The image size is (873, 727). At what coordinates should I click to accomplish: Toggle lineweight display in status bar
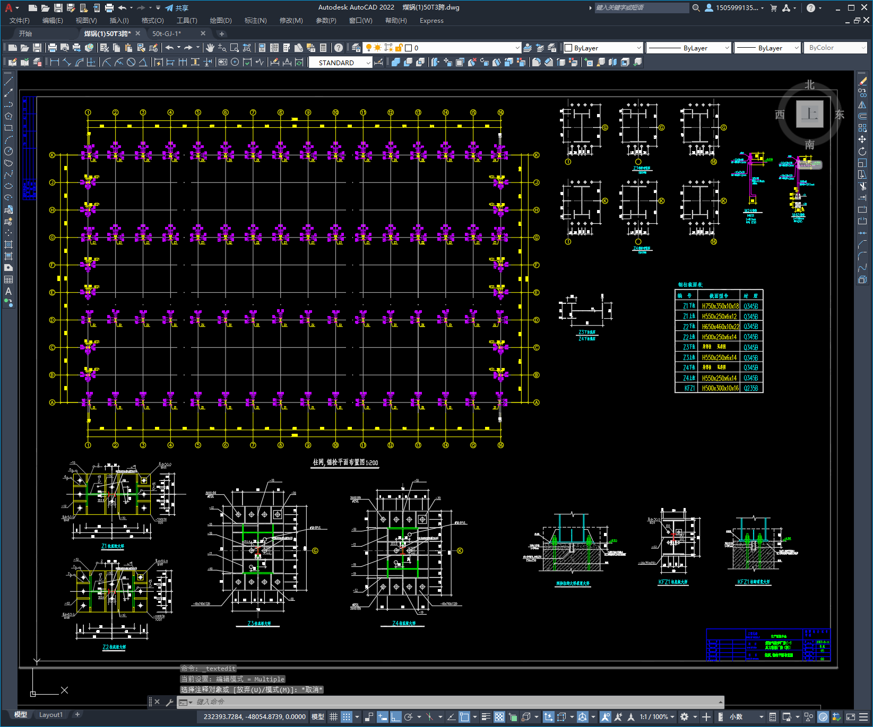pyautogui.click(x=486, y=717)
